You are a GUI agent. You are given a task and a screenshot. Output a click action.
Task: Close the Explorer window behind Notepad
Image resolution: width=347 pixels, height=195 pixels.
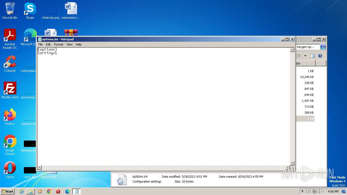323,39
